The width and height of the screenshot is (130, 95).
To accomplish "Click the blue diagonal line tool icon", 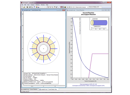I will point(59,7).
